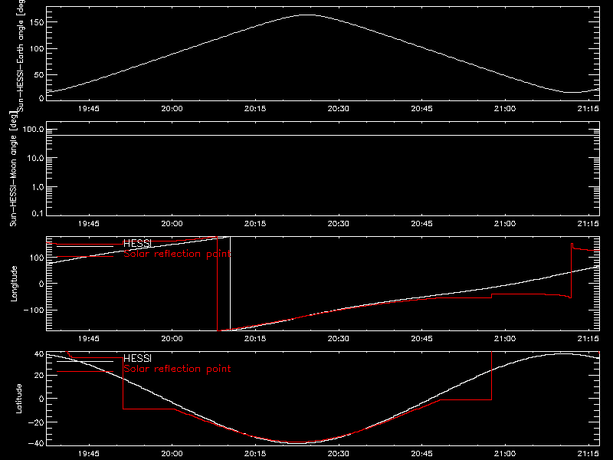
Task: Click 21:15 under the Latitude plot
Action: pos(588,454)
